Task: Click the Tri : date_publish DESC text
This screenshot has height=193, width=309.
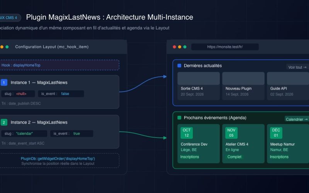Action: [21, 103]
